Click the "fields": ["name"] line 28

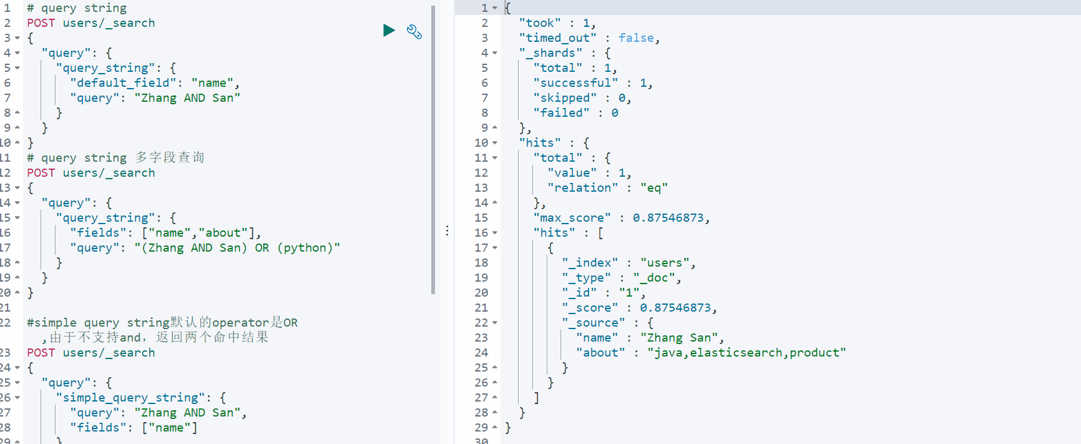[134, 428]
